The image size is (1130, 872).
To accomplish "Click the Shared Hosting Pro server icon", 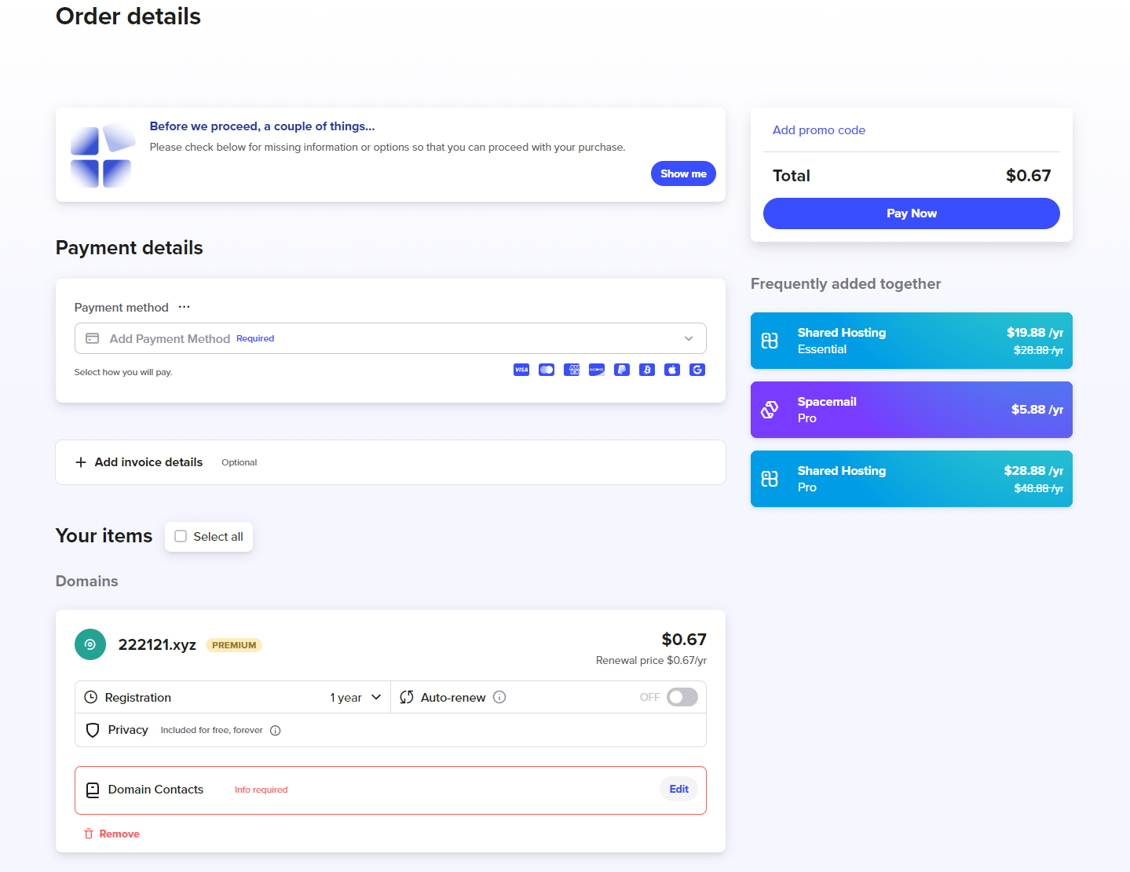I will tap(770, 479).
